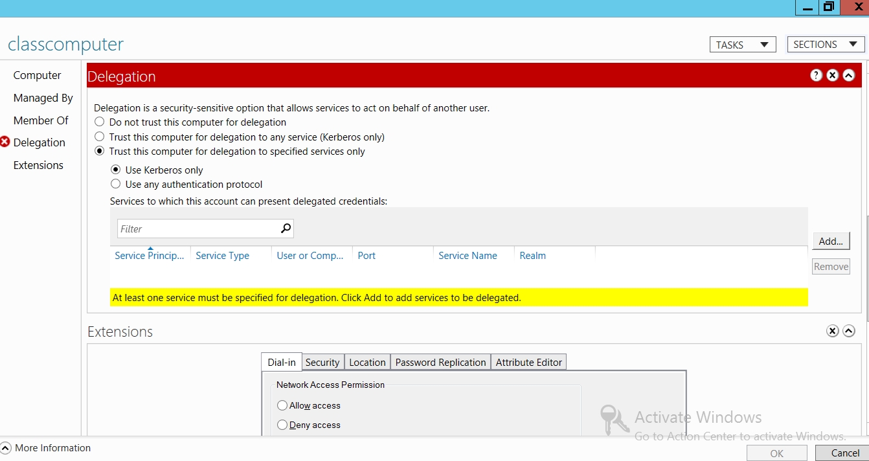Close the Extensions section with X icon
The image size is (869, 461).
pos(833,331)
